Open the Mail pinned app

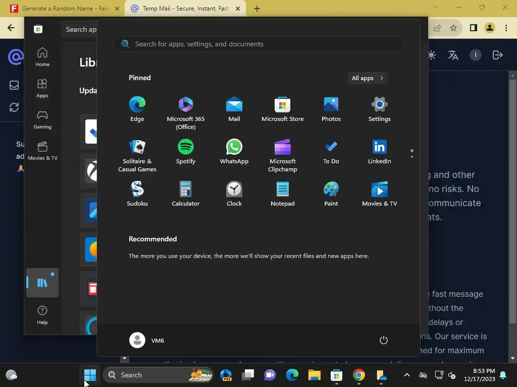[x=234, y=109]
